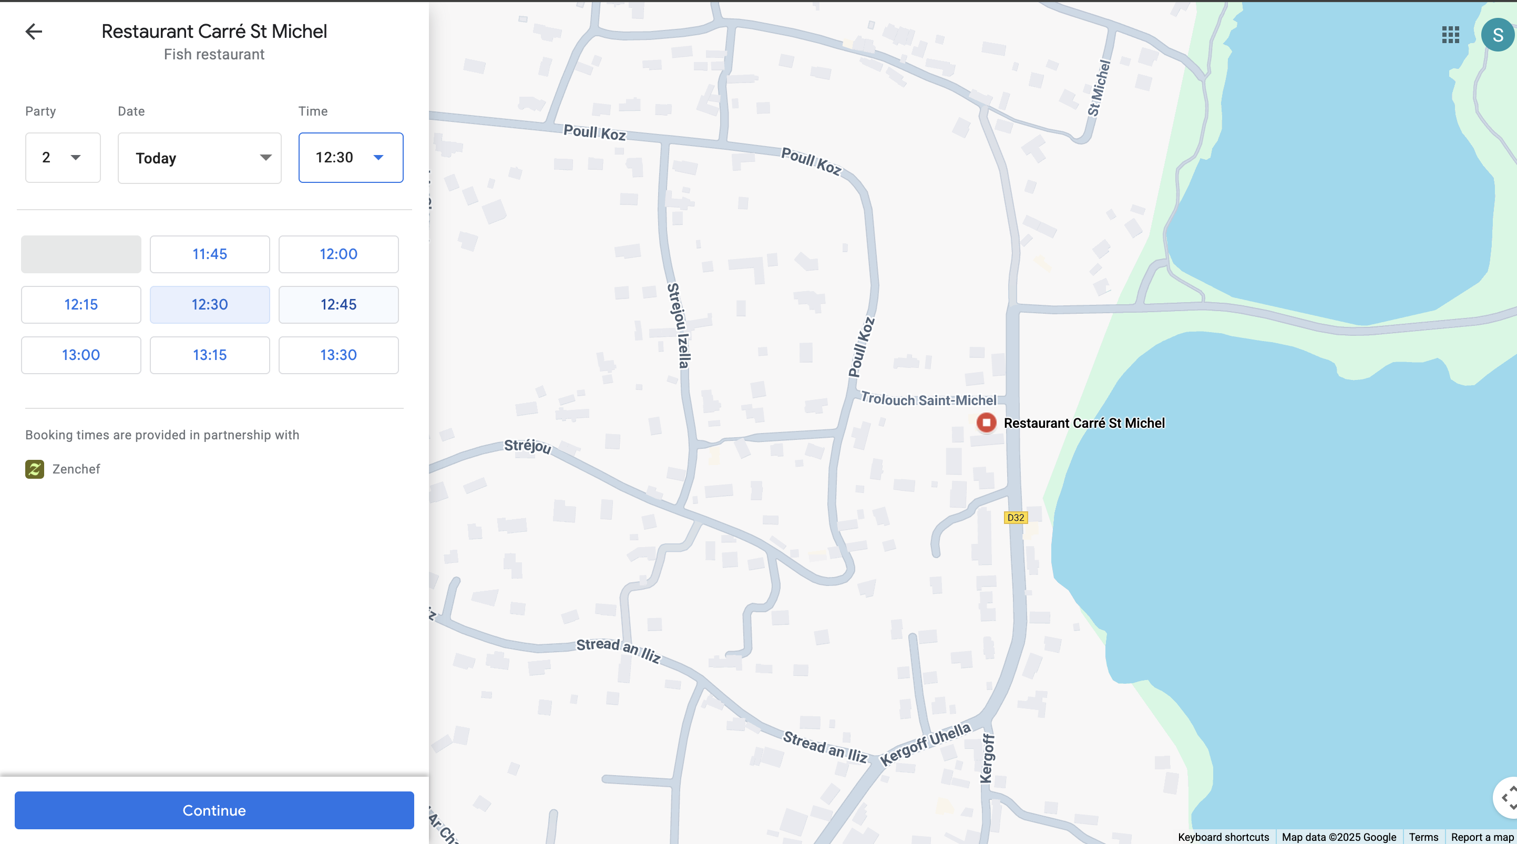Click the back arrow icon
Viewport: 1517px width, 844px height.
34,31
